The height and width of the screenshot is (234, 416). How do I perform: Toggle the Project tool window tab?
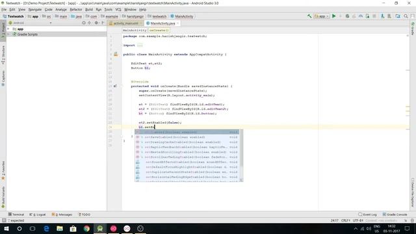[3, 31]
